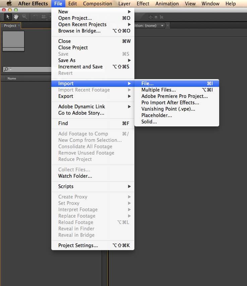Screen dimensions: 247x286
Task: Import Vanishing Point (.vpe)...
Action: (177, 109)
